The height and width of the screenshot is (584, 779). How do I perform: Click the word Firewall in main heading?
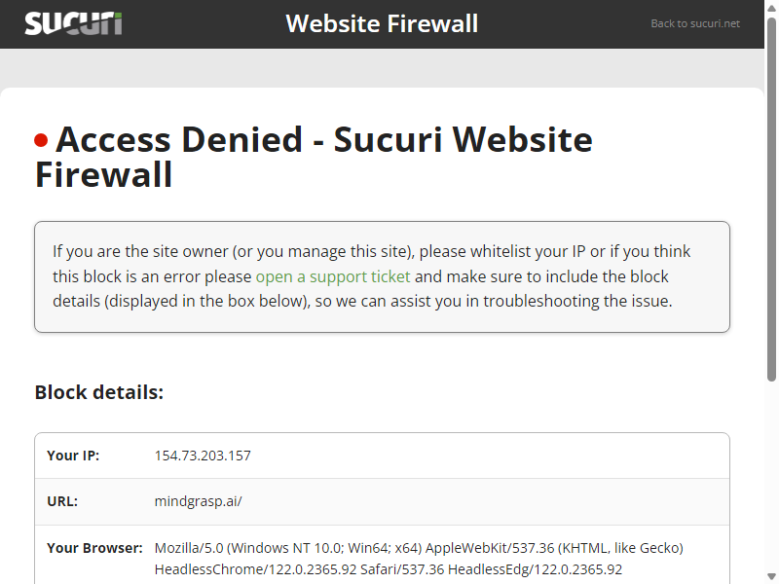[103, 175]
